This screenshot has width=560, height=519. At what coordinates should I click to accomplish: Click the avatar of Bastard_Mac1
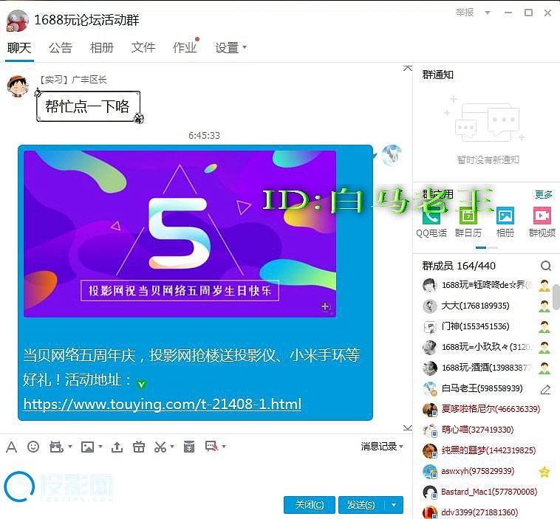click(x=430, y=492)
